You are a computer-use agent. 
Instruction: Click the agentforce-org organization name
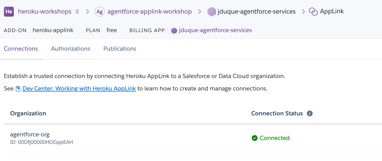click(30, 134)
